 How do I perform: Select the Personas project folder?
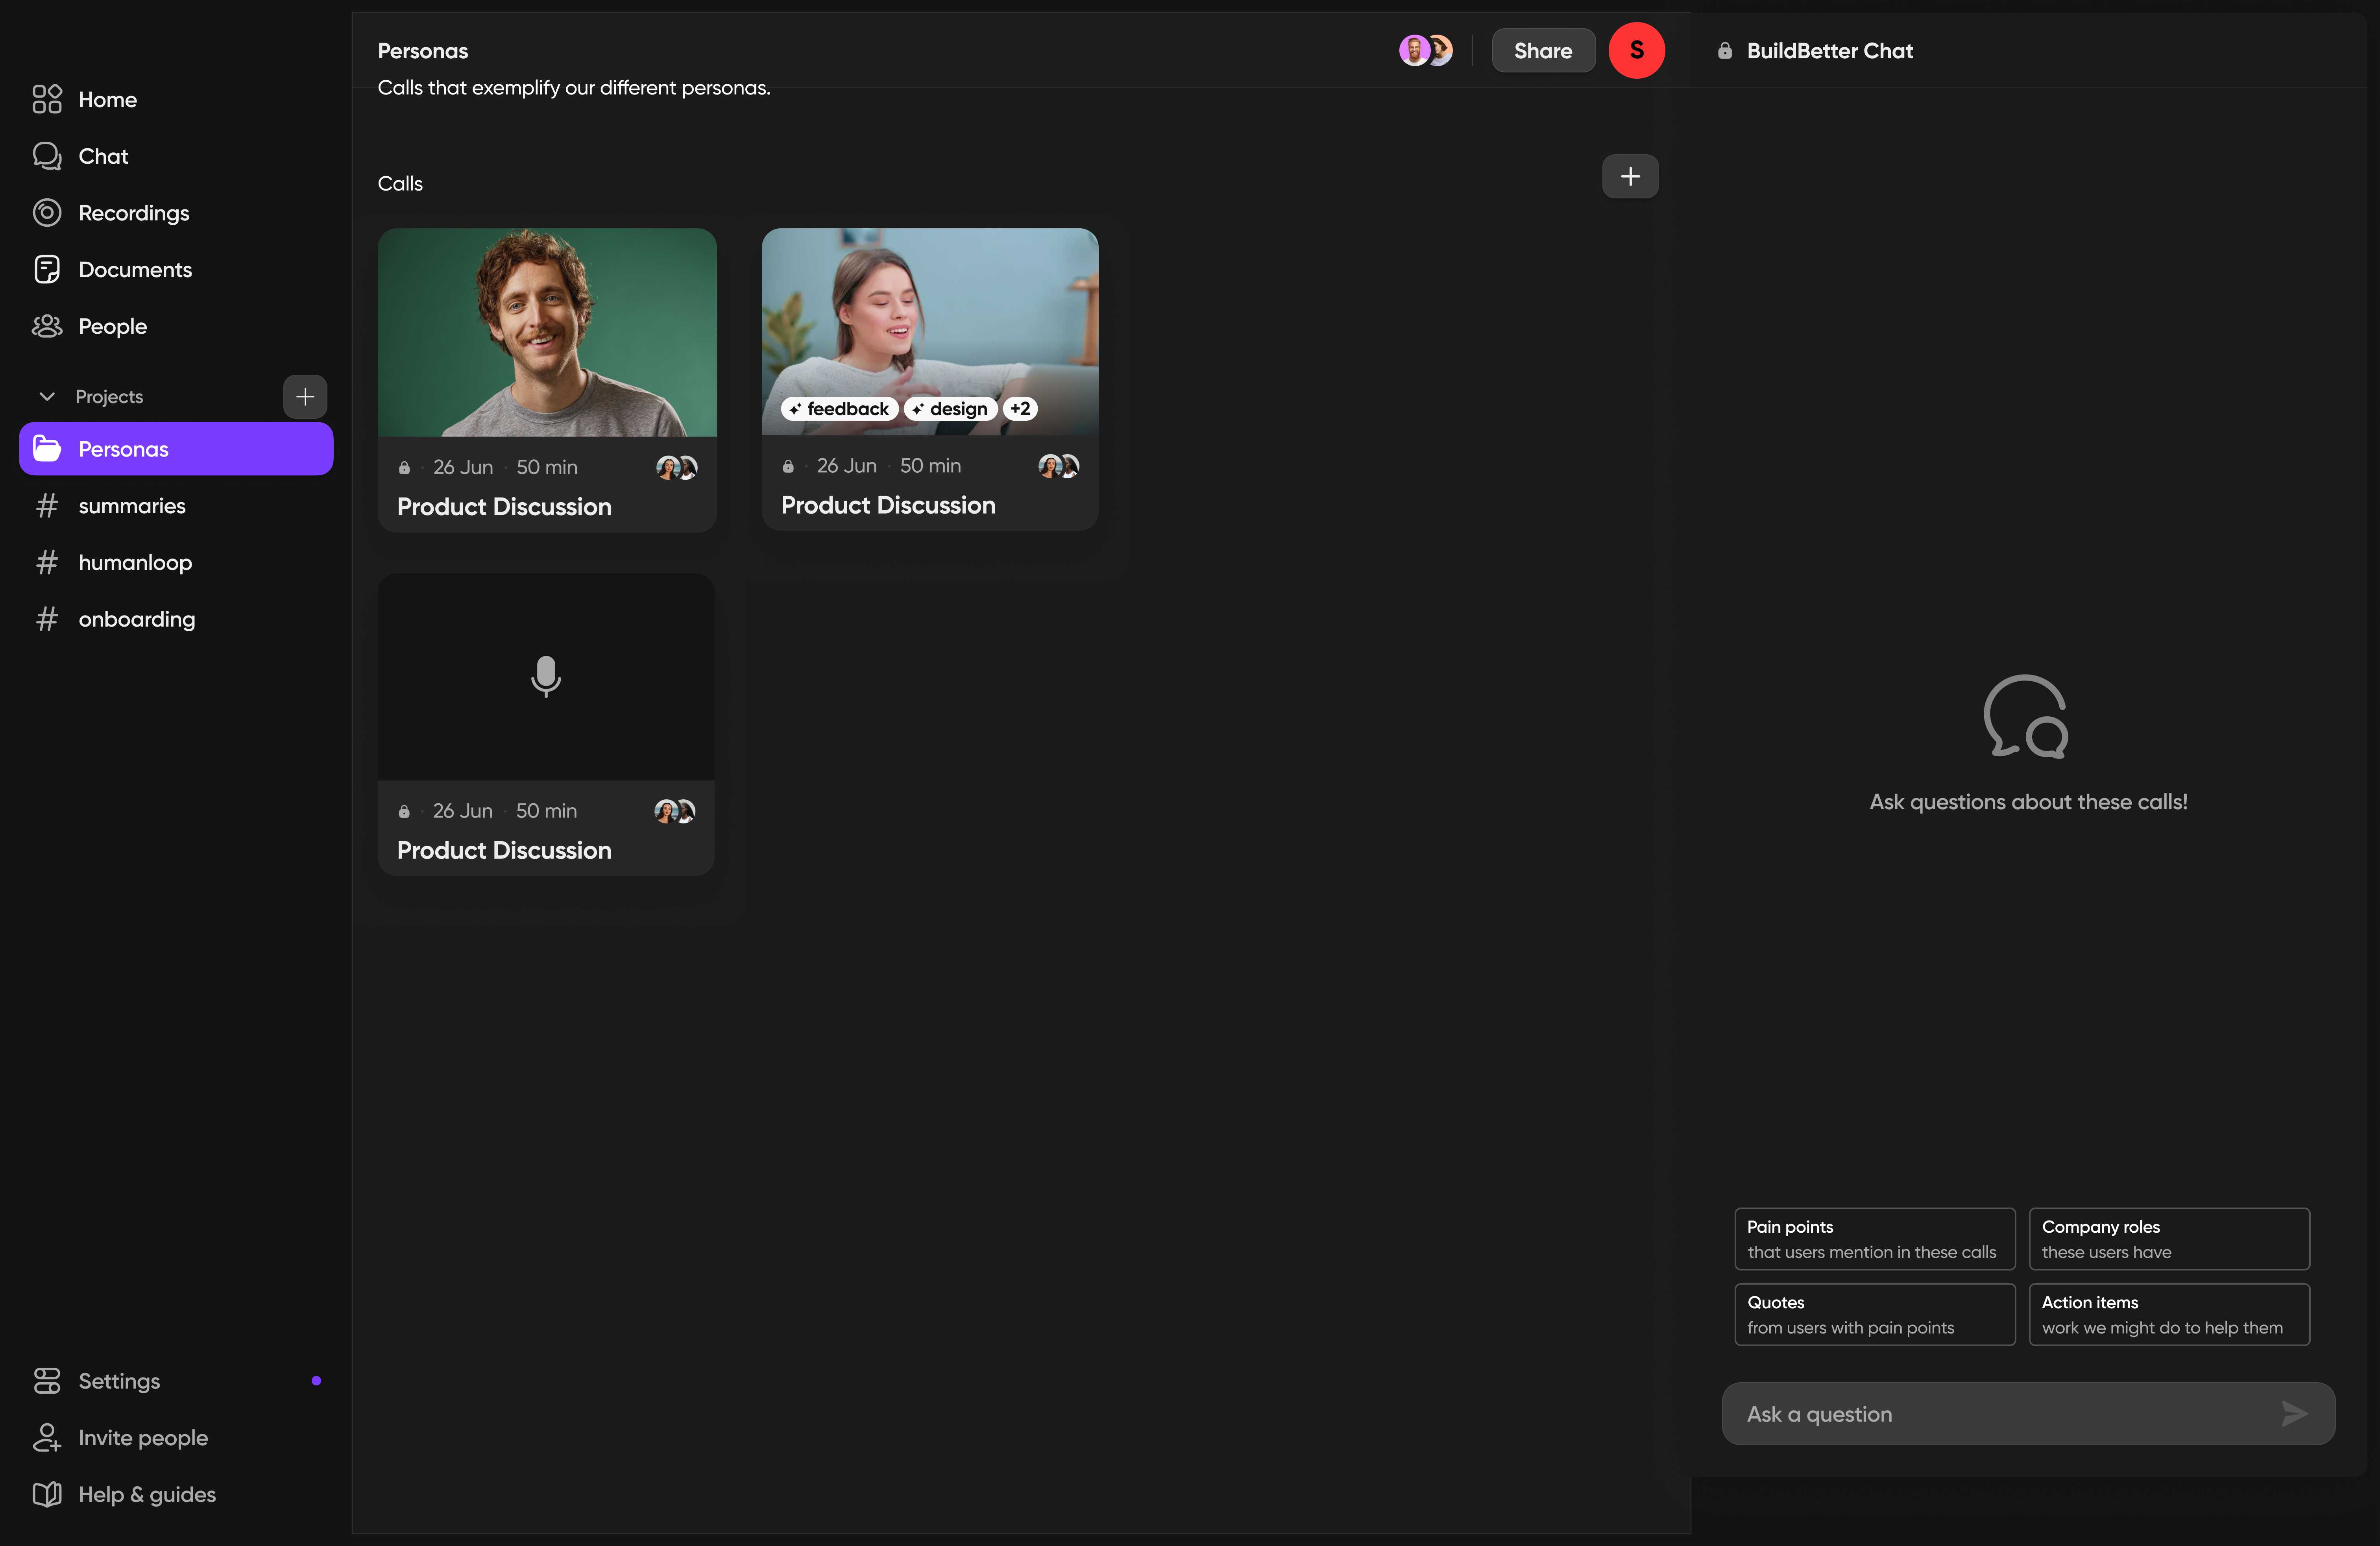point(176,449)
